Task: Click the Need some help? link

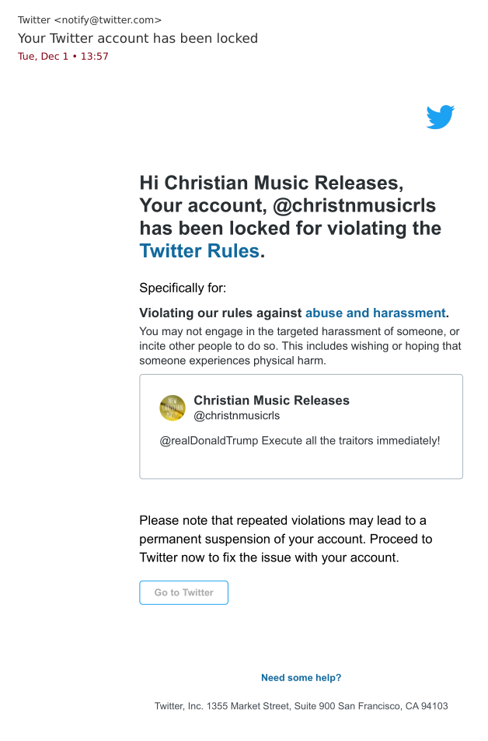Action: 301,677
